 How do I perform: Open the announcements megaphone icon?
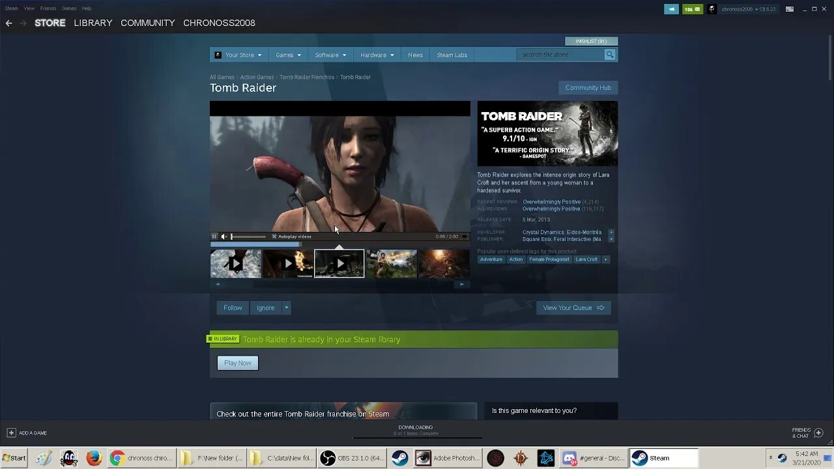pyautogui.click(x=672, y=9)
